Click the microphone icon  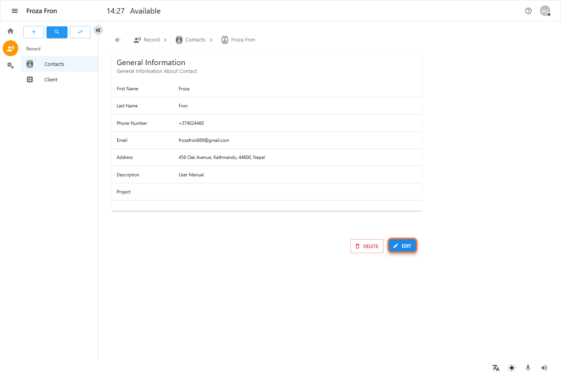click(528, 368)
